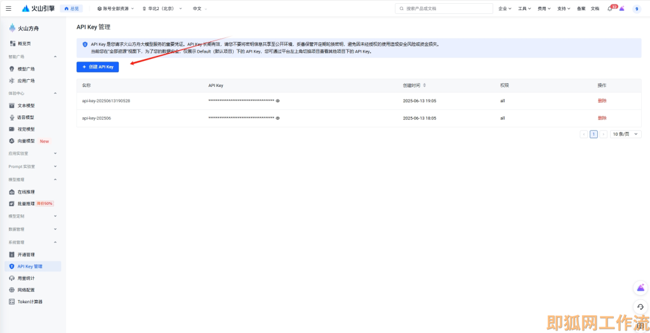Open 账号全部资源 project dropdown
Image resolution: width=650 pixels, height=333 pixels.
click(x=116, y=8)
